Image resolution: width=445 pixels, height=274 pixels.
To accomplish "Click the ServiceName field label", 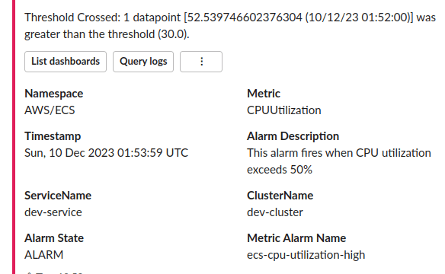I will pos(58,196).
